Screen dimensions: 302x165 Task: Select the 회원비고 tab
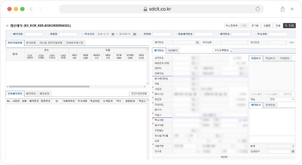pos(256,58)
